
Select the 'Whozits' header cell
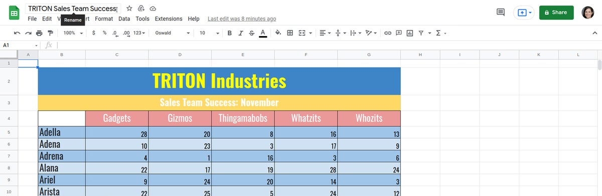click(x=369, y=118)
